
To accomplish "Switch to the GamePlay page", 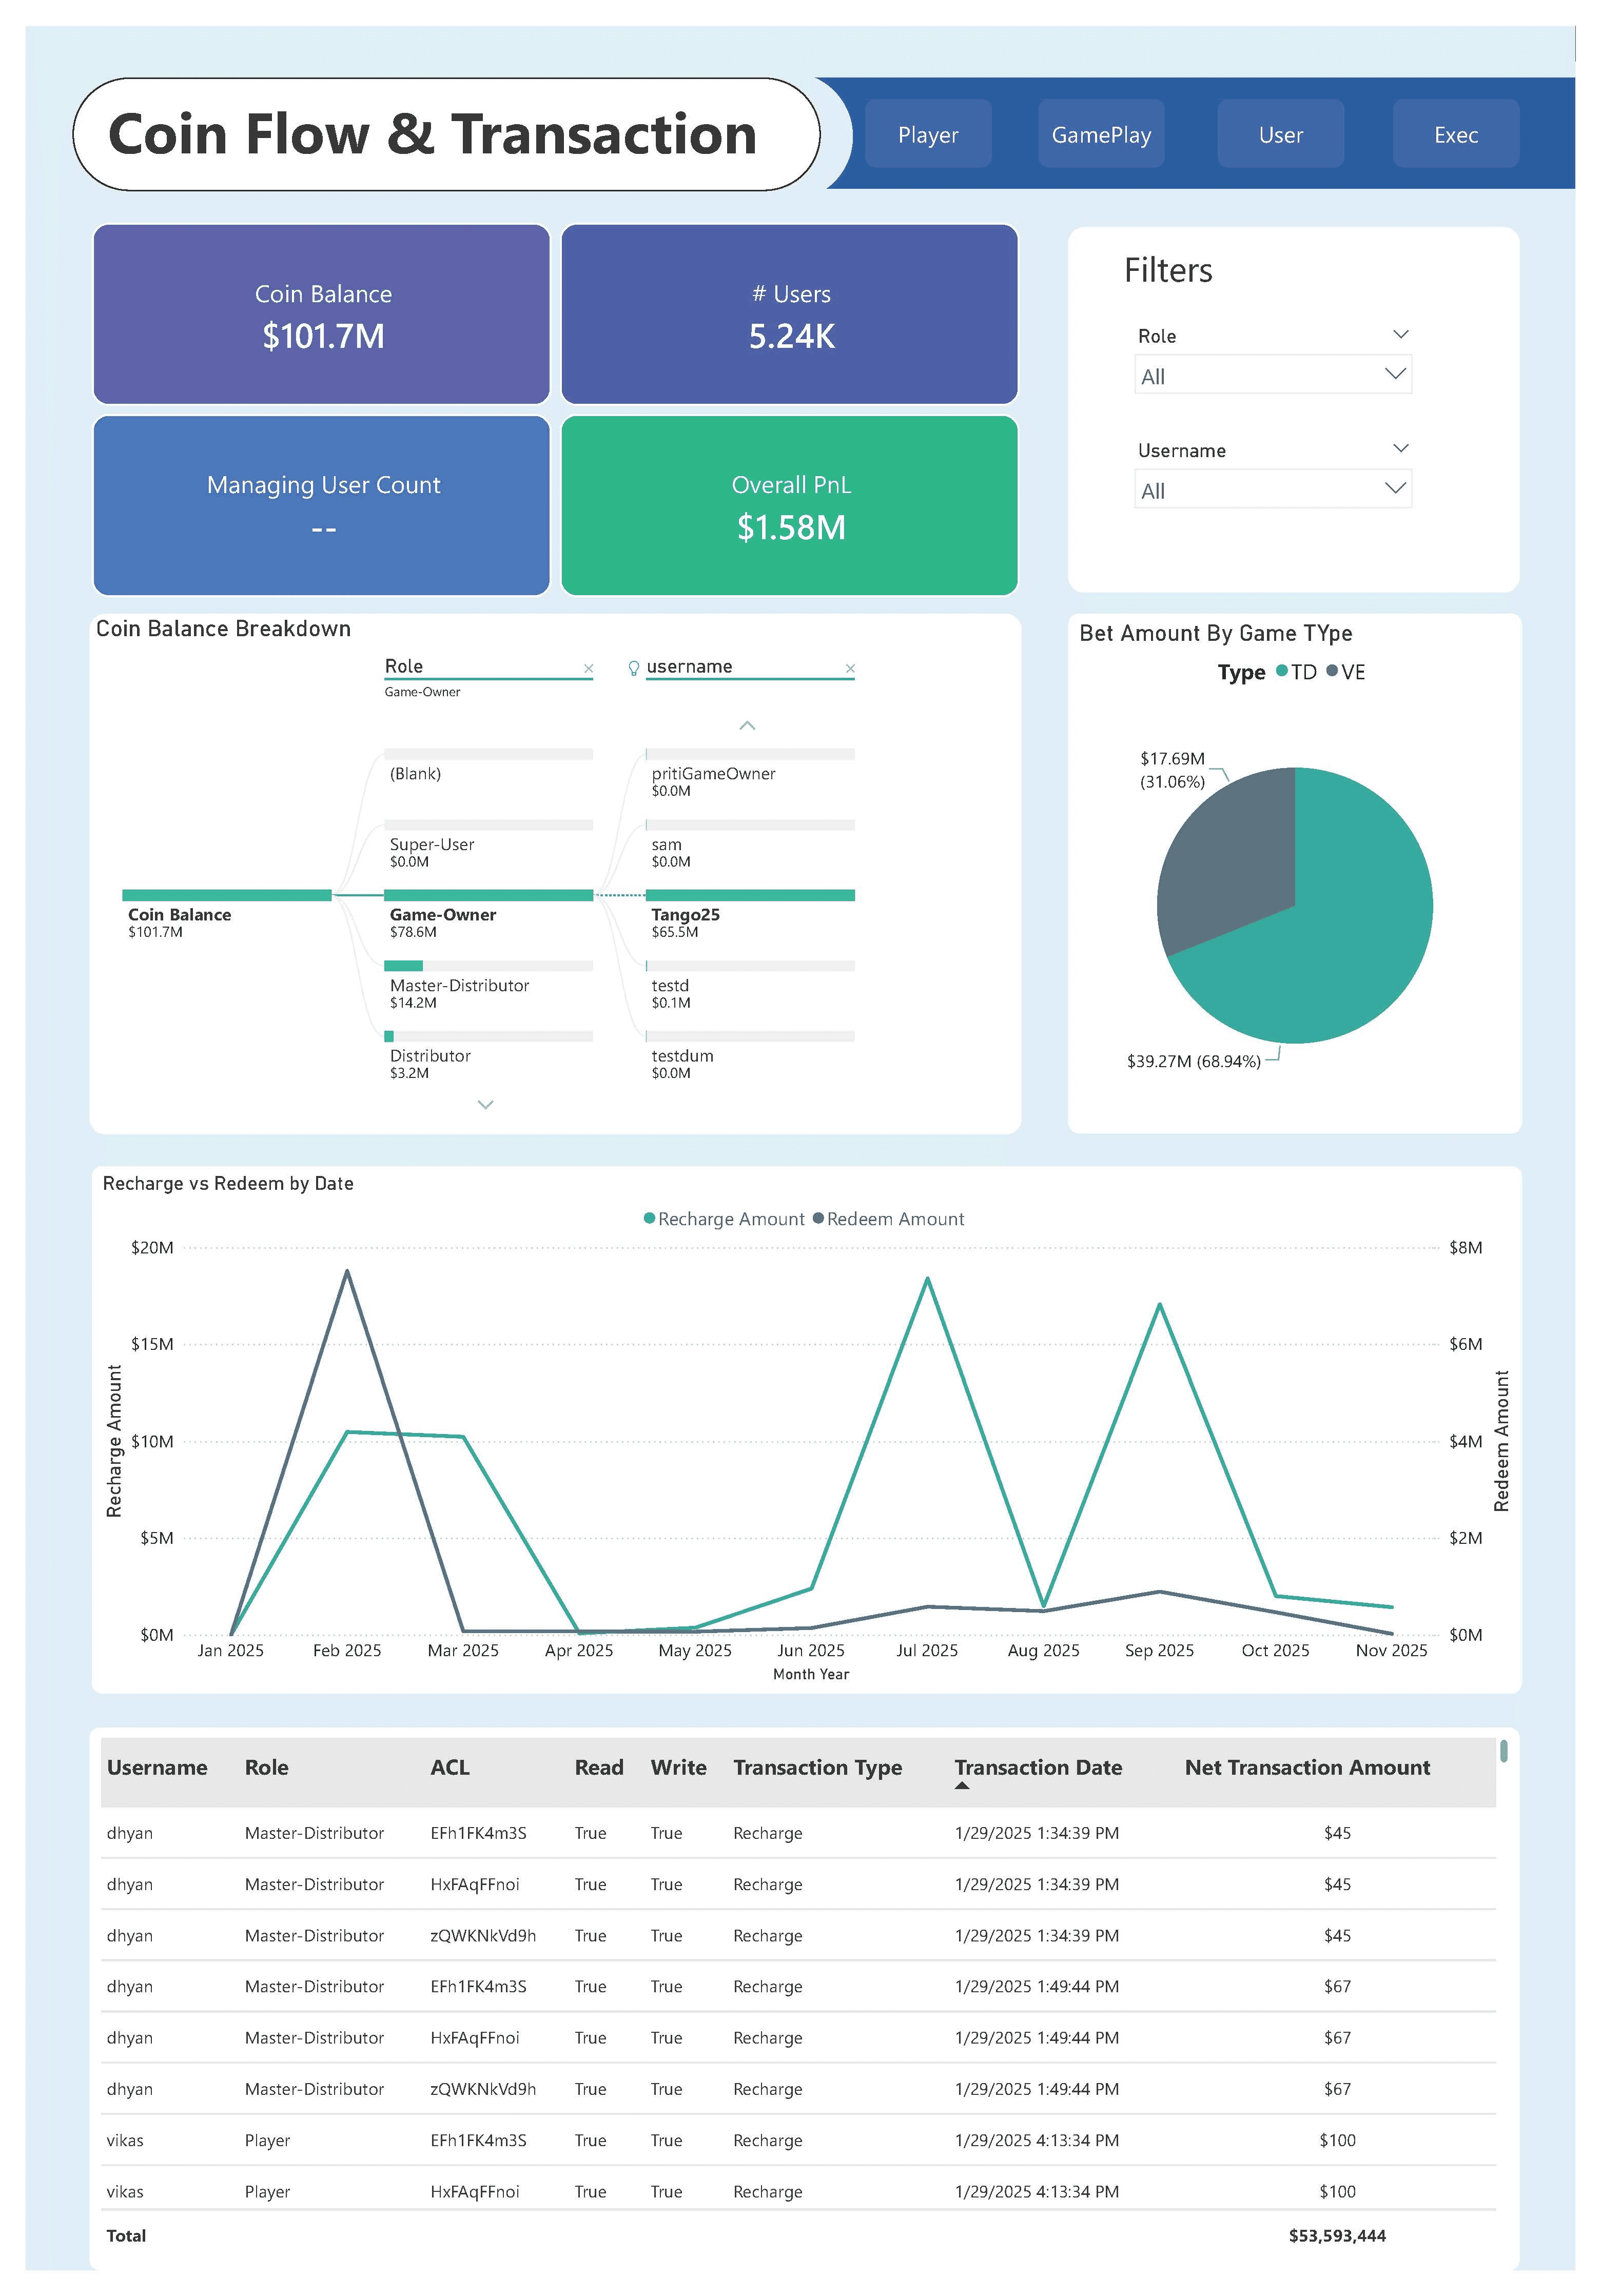I will click(1101, 134).
